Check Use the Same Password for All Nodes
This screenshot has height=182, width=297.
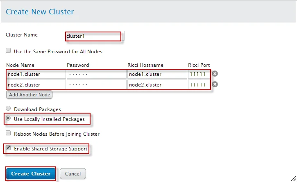pos(8,51)
